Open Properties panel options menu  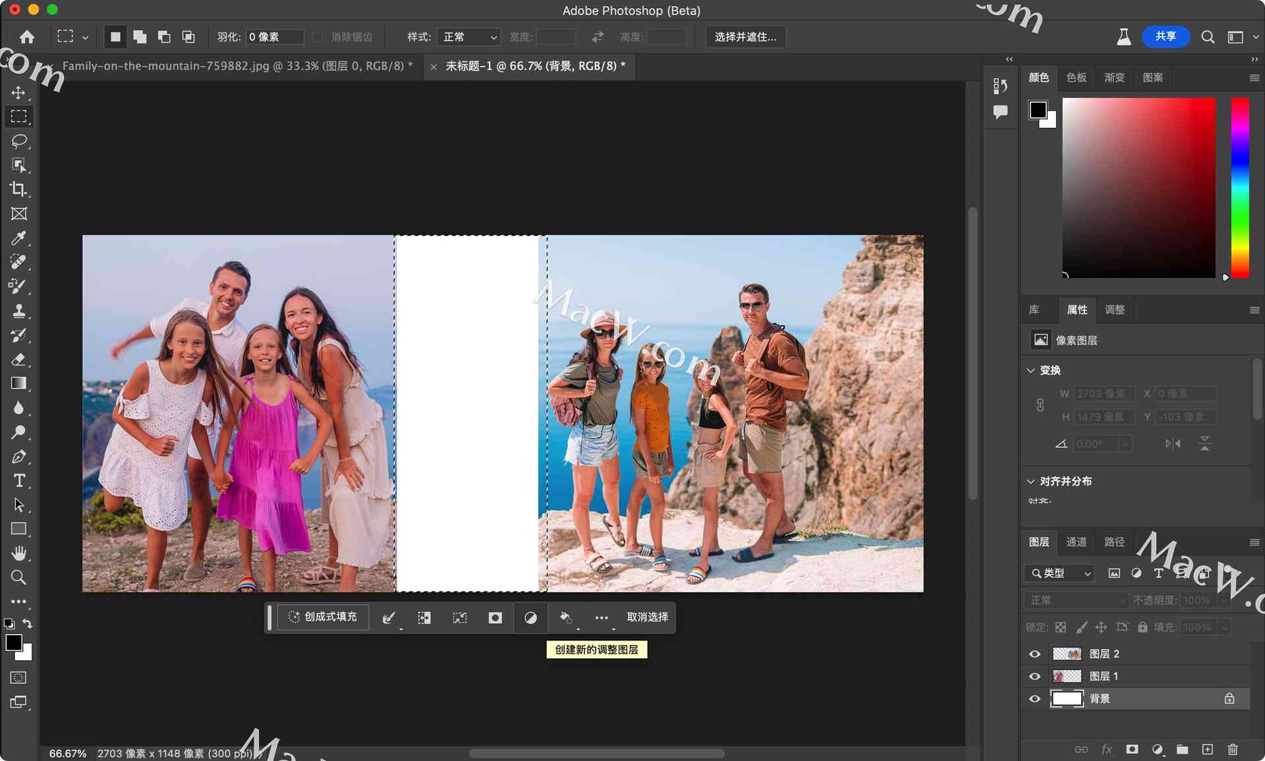tap(1254, 310)
